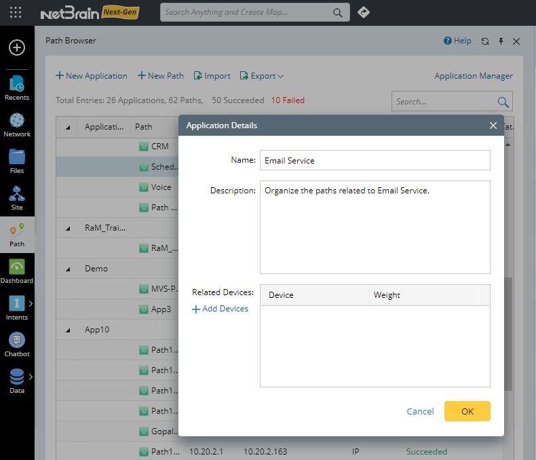Click the refresh icon next to Help
The image size is (536, 460).
(x=484, y=41)
